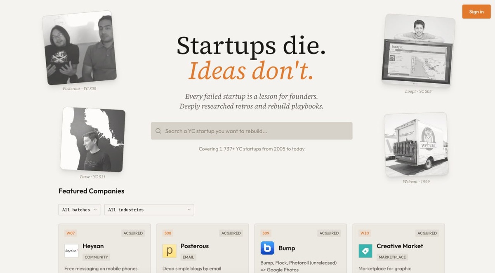Expand the All batches dropdown
The image size is (495, 273).
coord(79,209)
